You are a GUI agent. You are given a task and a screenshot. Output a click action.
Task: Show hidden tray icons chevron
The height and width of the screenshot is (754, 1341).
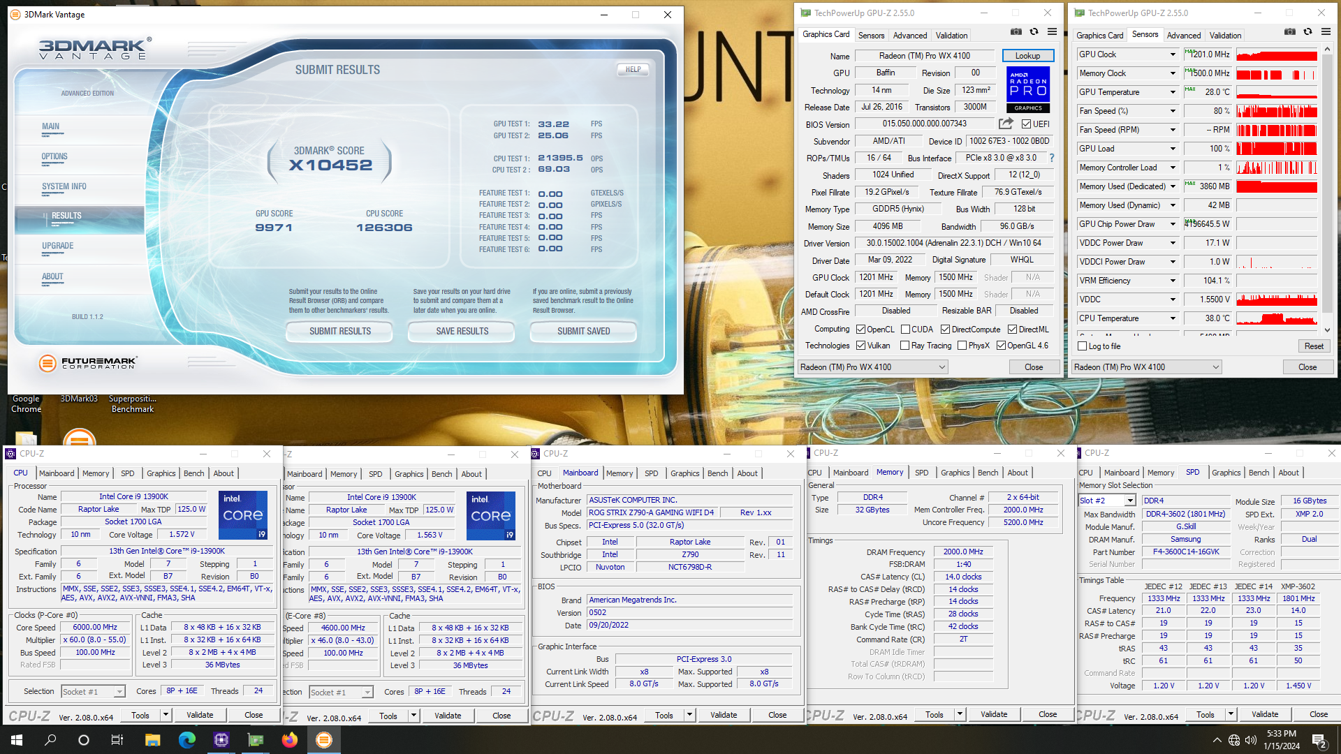point(1217,740)
